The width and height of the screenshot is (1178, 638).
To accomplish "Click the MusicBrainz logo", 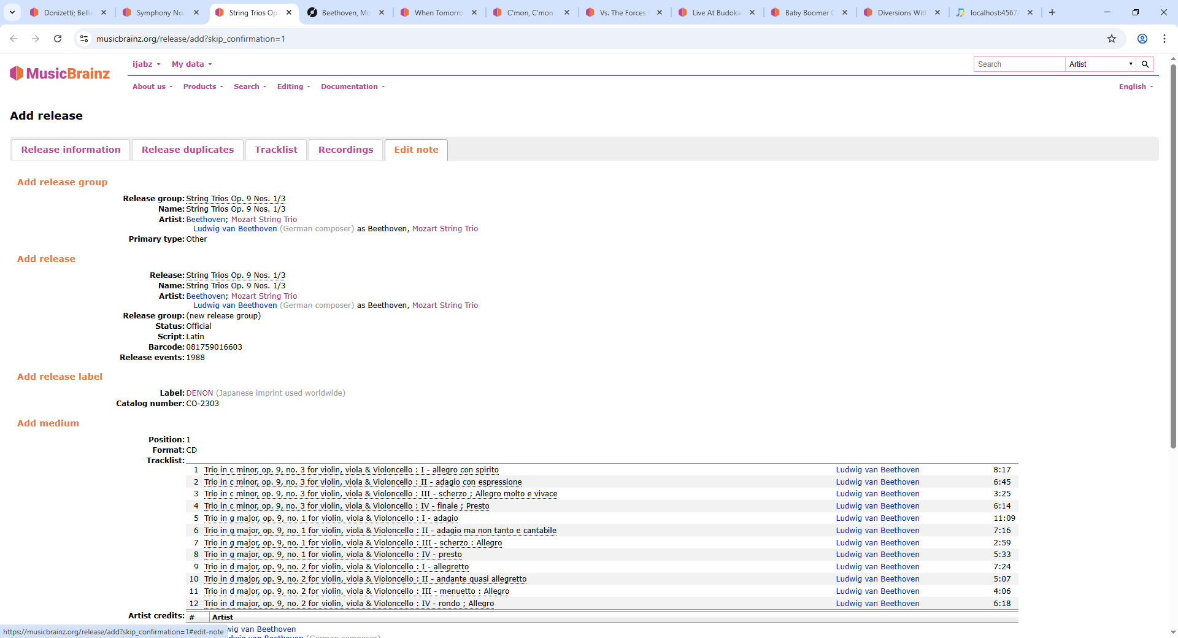I will 60,74.
